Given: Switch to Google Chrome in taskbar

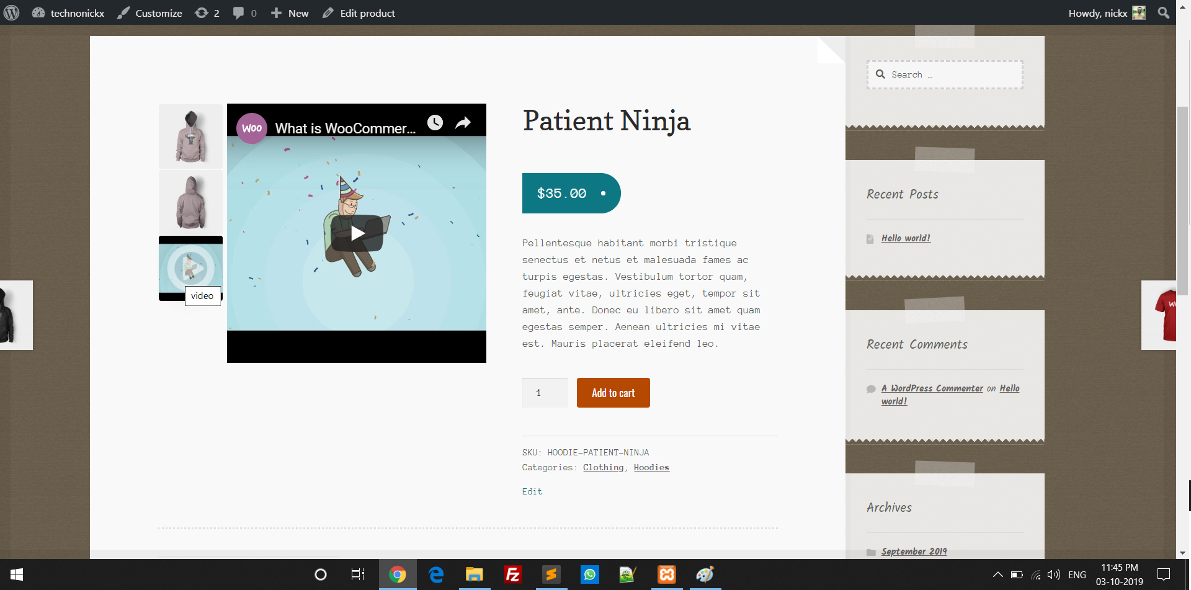Looking at the screenshot, I should pyautogui.click(x=398, y=574).
